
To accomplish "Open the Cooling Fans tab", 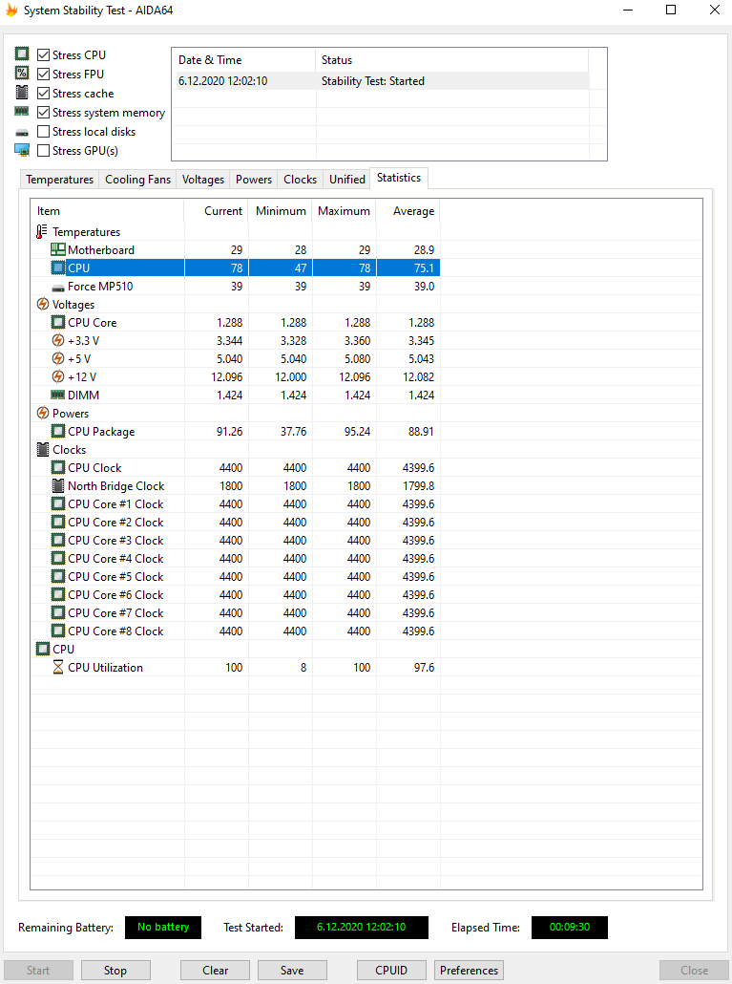I will pyautogui.click(x=137, y=180).
